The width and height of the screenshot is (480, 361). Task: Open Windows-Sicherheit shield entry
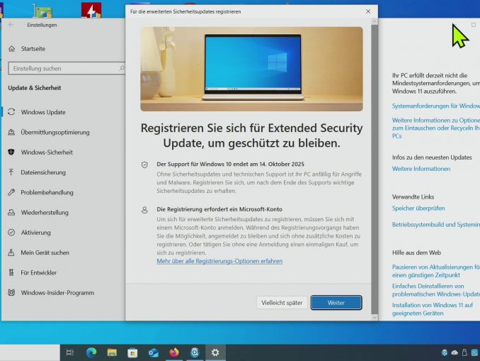pyautogui.click(x=46, y=152)
